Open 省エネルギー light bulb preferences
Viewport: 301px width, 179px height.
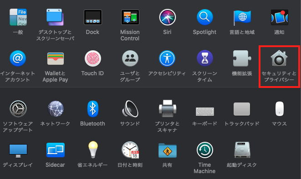point(93,150)
